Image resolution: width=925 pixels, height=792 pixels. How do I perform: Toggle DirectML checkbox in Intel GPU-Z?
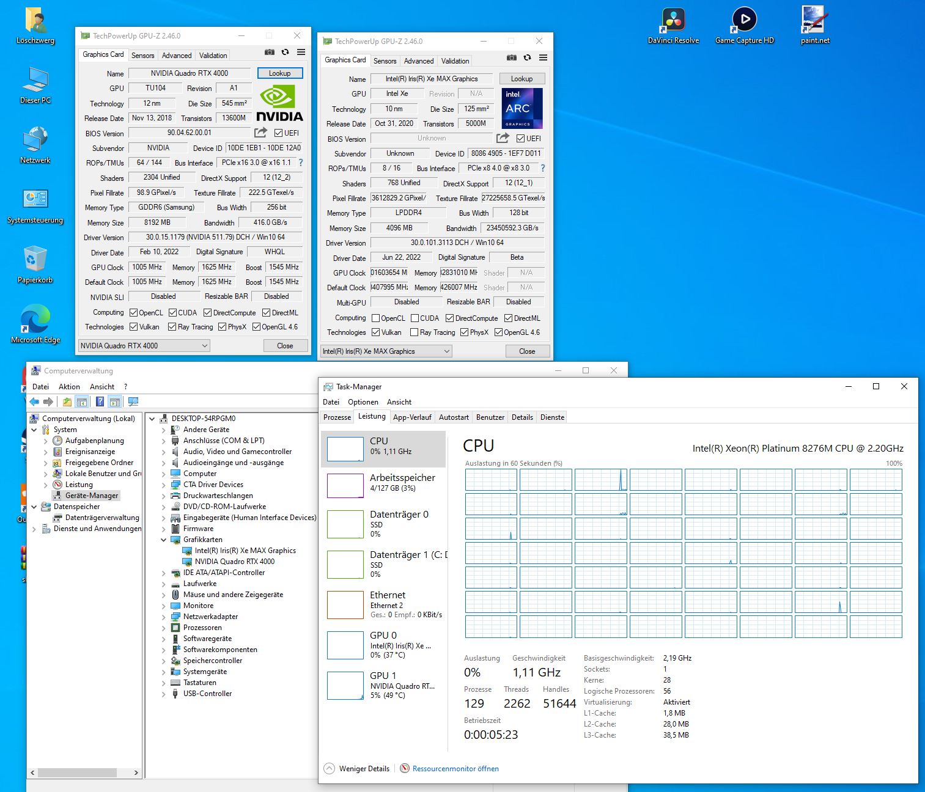pos(508,318)
